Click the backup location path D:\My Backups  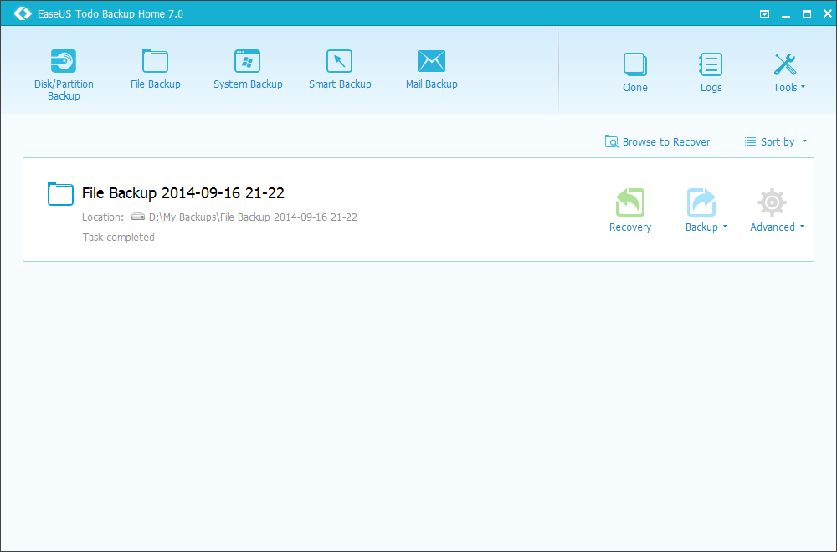(x=253, y=217)
